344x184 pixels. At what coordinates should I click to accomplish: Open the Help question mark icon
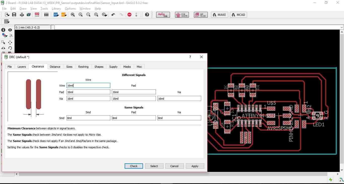pos(147,15)
